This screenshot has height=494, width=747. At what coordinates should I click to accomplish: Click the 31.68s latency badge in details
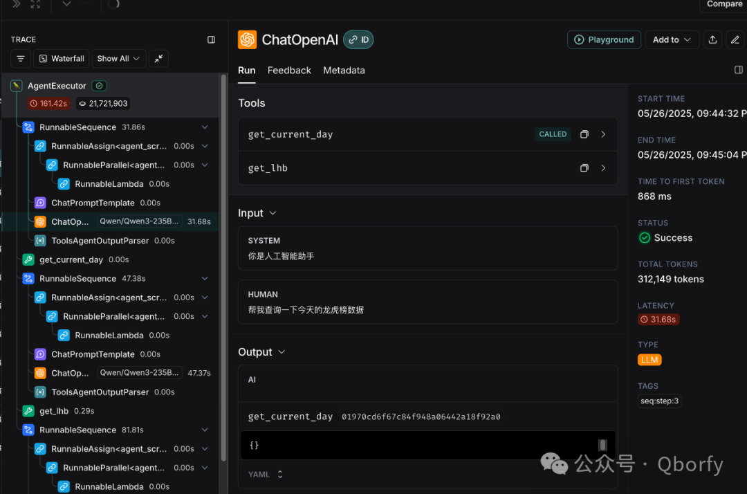658,319
